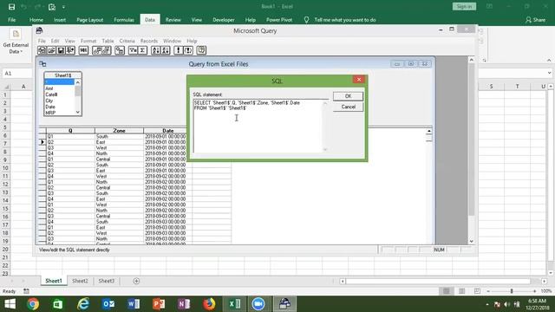The height and width of the screenshot is (312, 555).
Task: Click the Open Query toolbar icon
Action: (52, 50)
